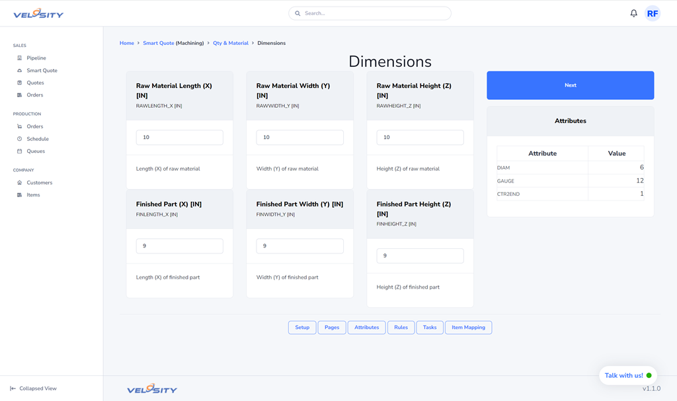Focus the Finished Part Height input
677x401 pixels.
coord(420,255)
